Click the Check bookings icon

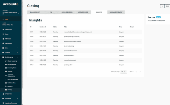pos(6,61)
